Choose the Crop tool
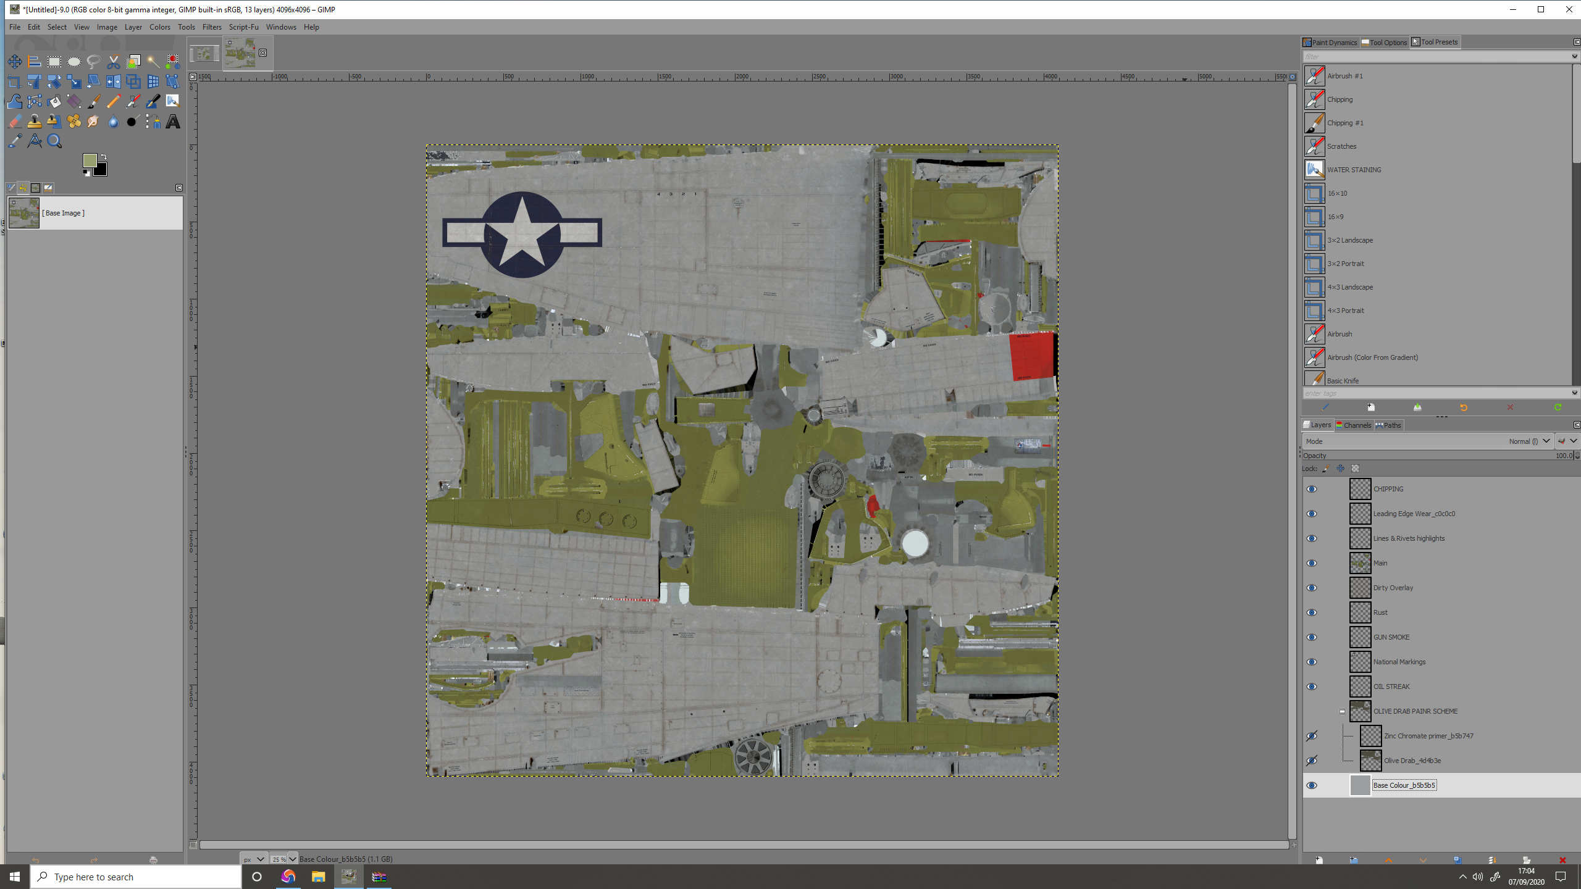 click(x=15, y=81)
